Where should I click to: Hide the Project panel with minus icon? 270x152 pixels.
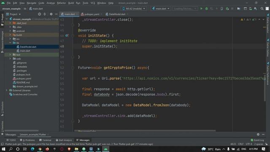point(56,14)
